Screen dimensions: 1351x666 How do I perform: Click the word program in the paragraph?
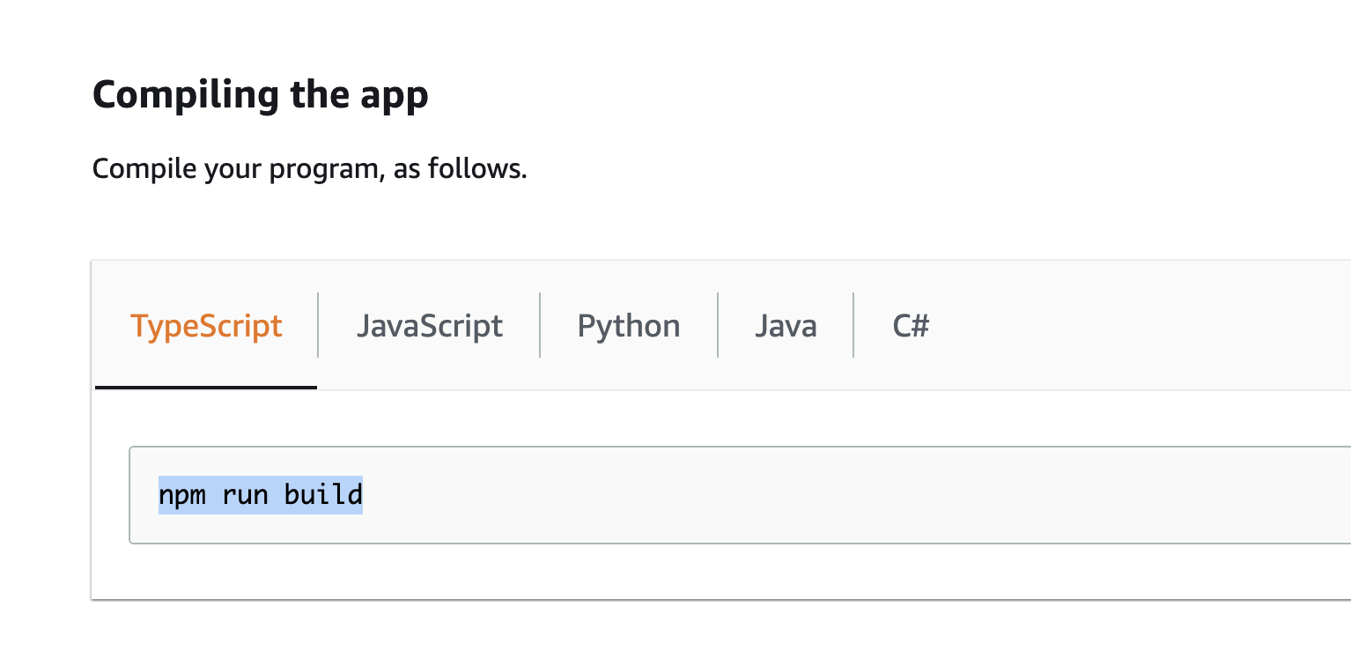(326, 169)
